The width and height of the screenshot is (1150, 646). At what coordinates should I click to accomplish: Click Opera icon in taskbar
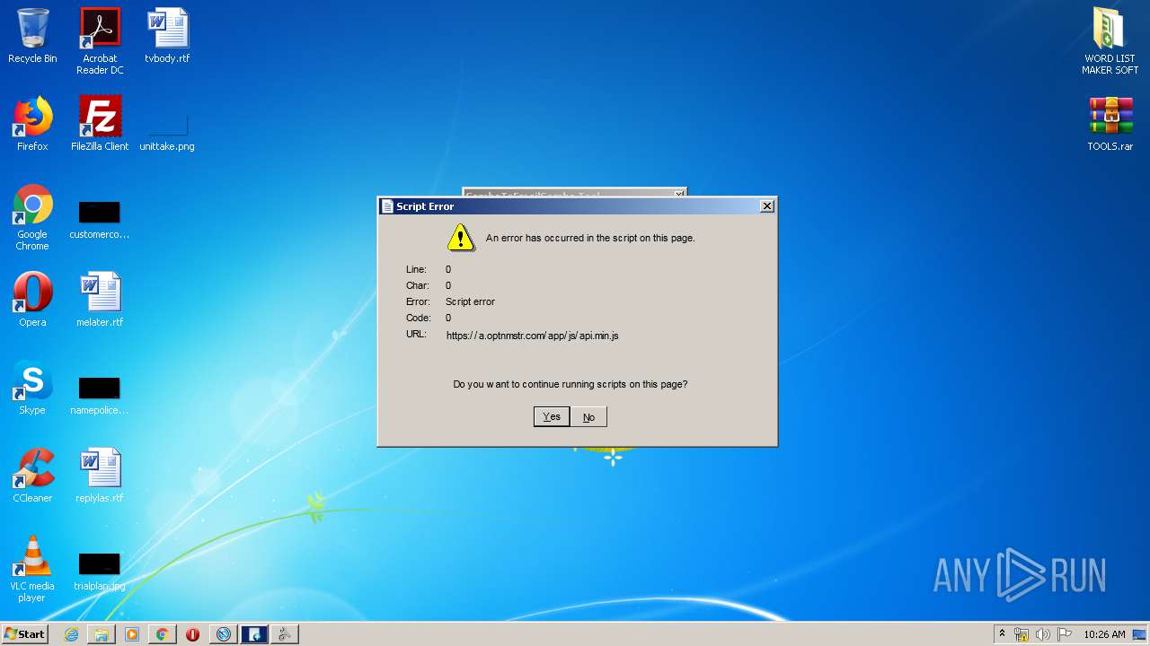(x=192, y=634)
